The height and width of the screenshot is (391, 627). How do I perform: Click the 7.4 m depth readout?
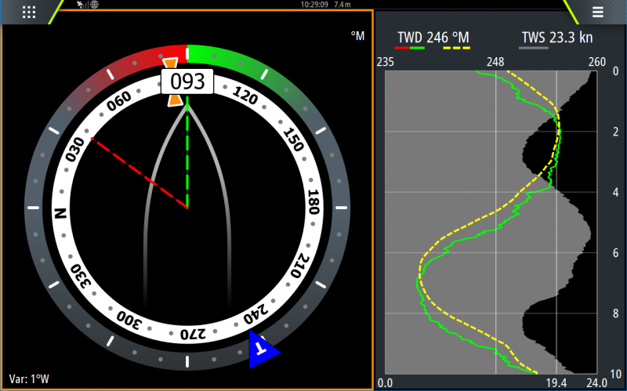tap(342, 5)
